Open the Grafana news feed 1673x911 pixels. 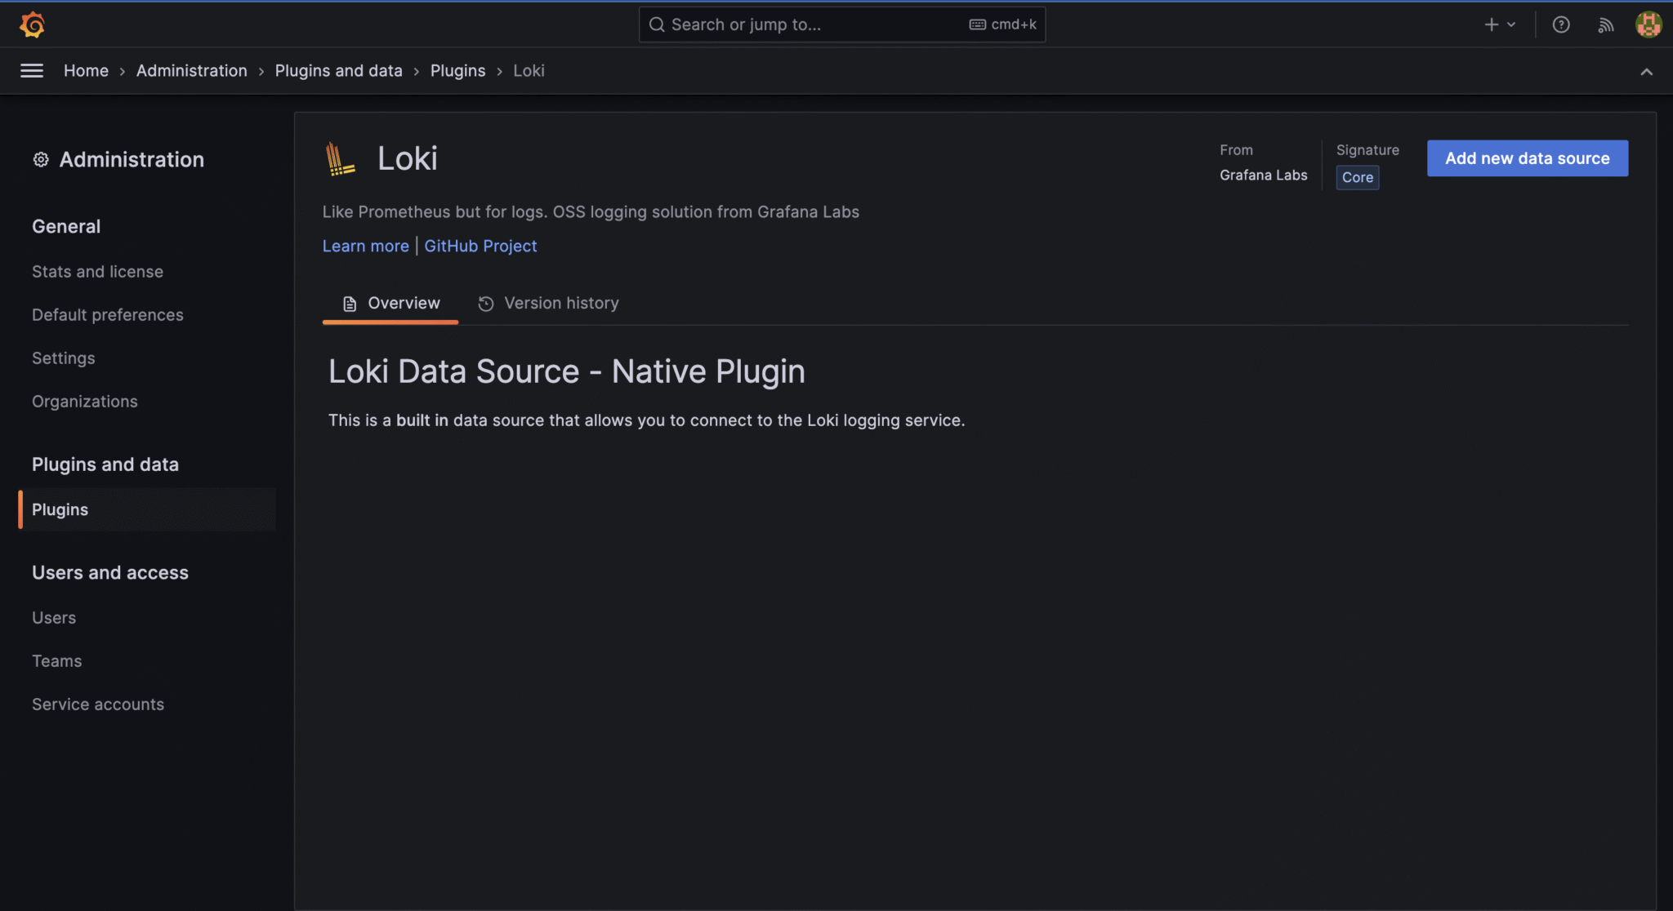(1605, 24)
